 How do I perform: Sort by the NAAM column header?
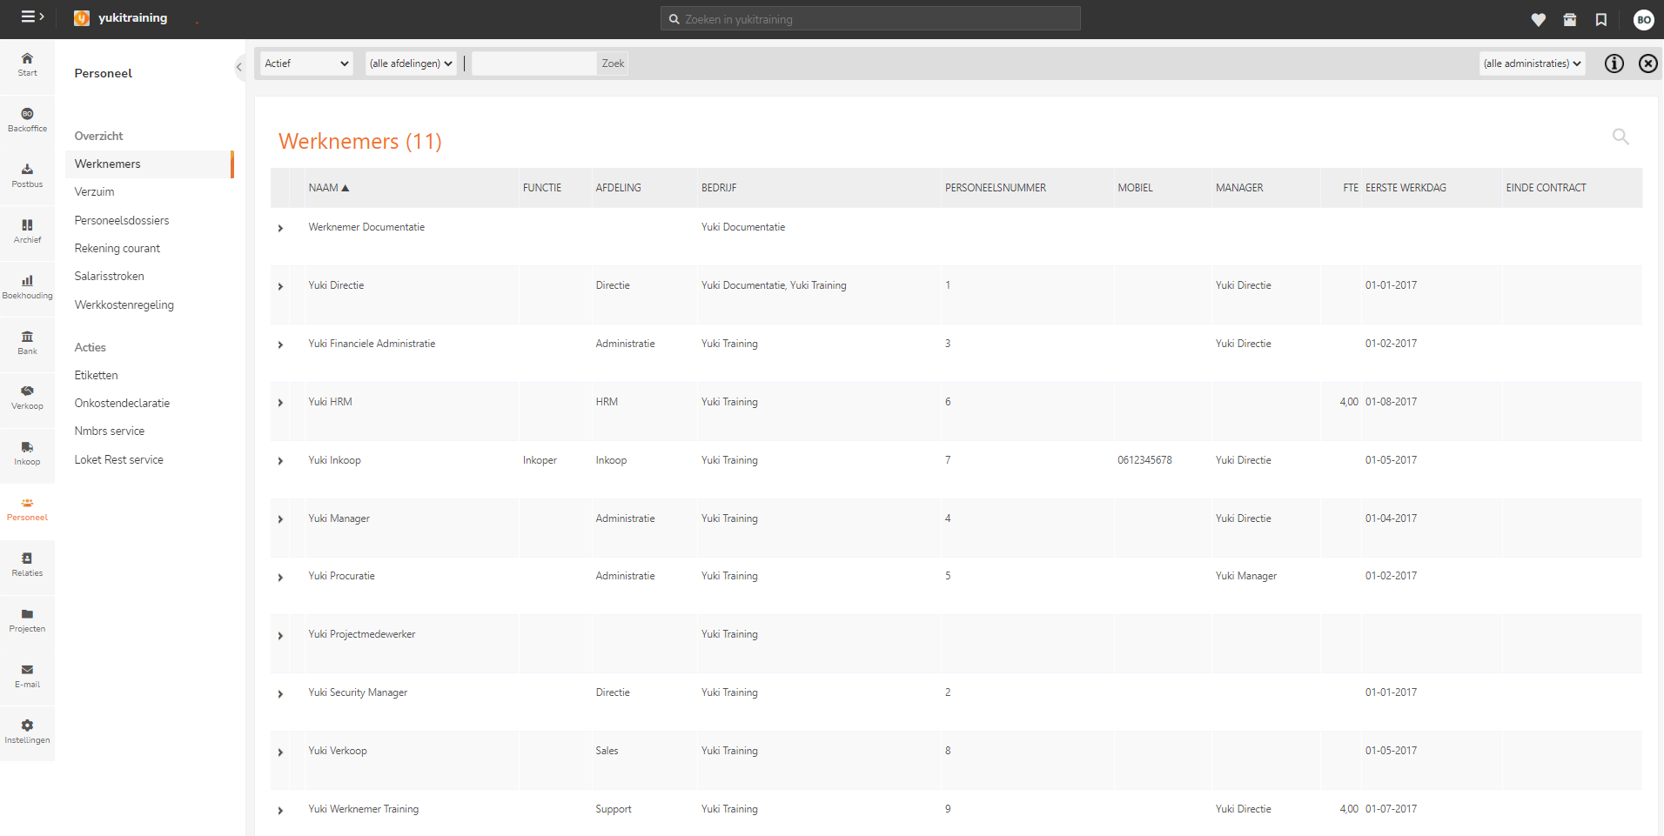coord(328,188)
